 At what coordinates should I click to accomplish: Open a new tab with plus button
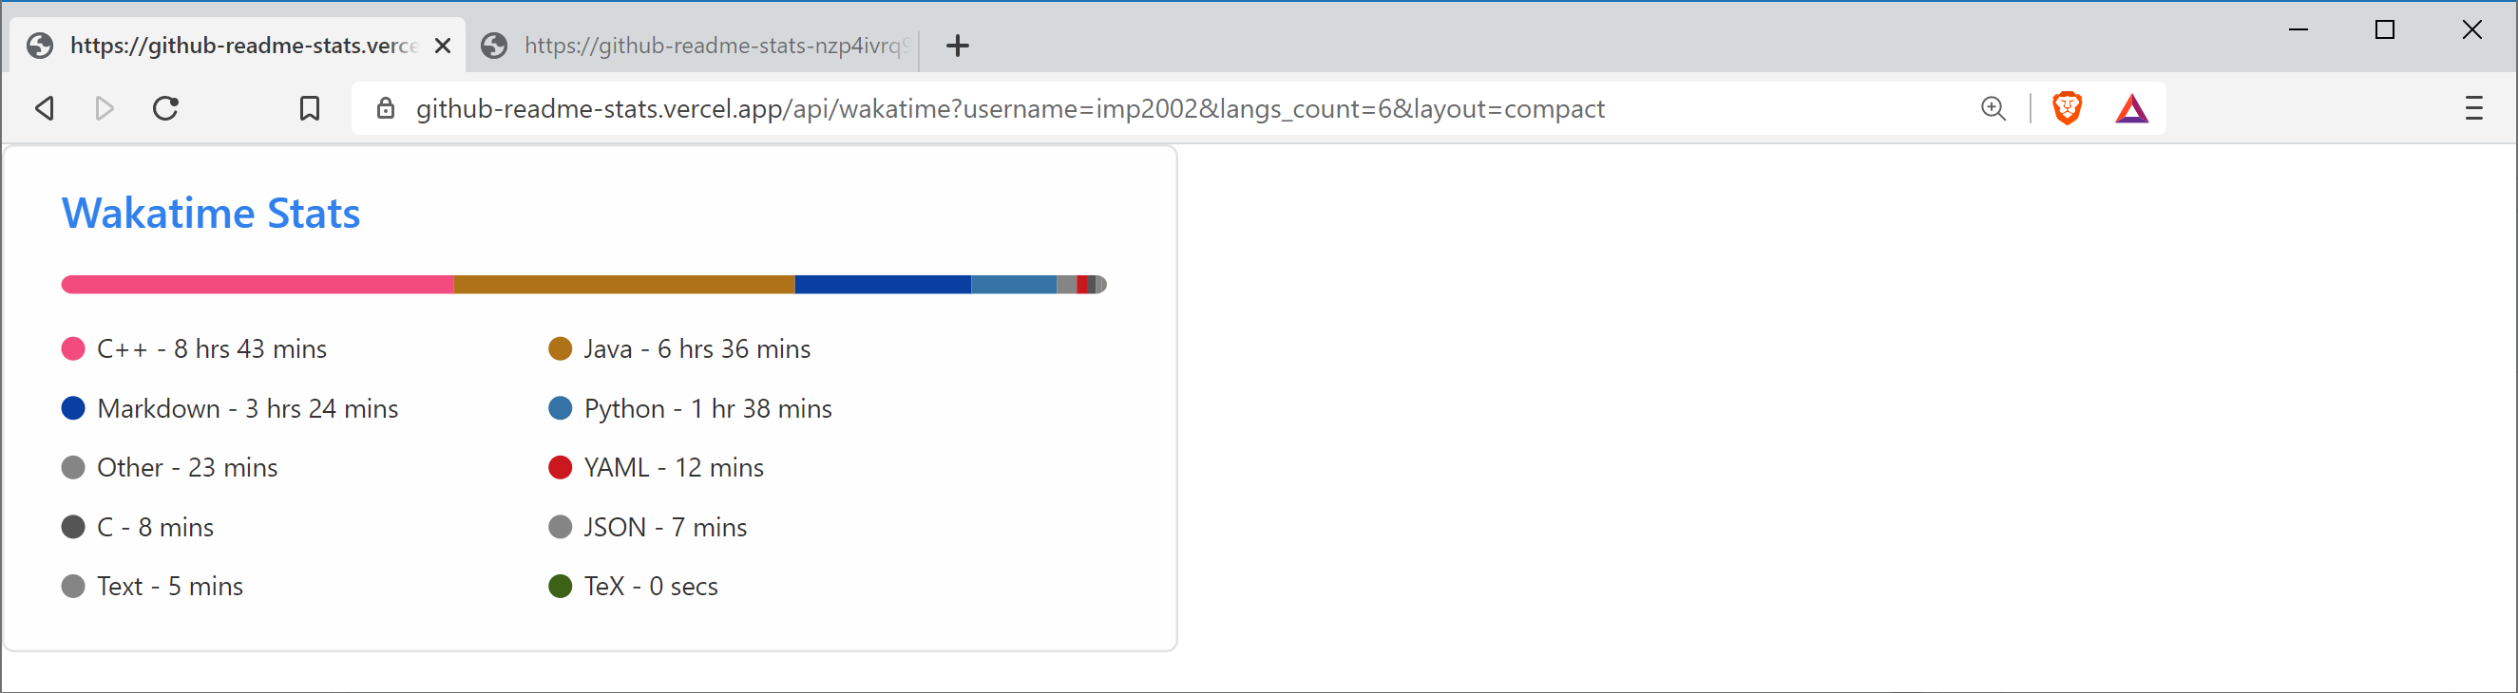[957, 46]
